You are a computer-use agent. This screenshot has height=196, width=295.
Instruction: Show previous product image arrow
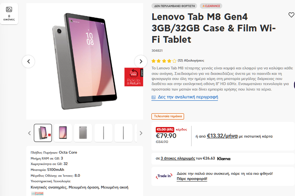[28, 61]
